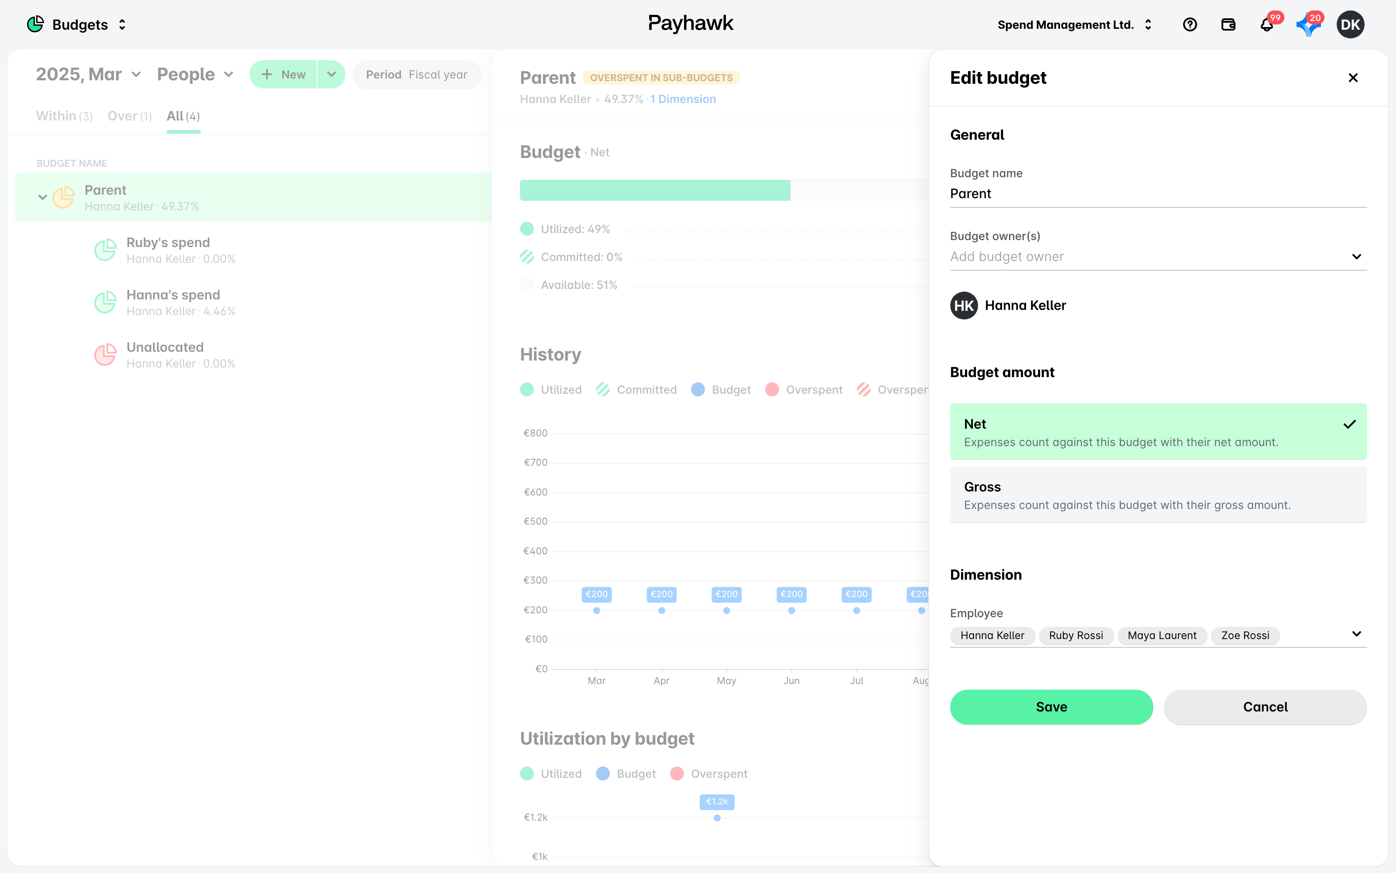Click the Cancel button
This screenshot has height=873, width=1396.
(x=1265, y=707)
